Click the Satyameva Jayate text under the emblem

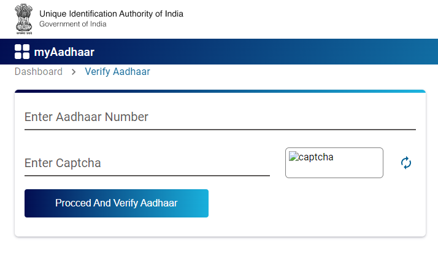point(24,33)
